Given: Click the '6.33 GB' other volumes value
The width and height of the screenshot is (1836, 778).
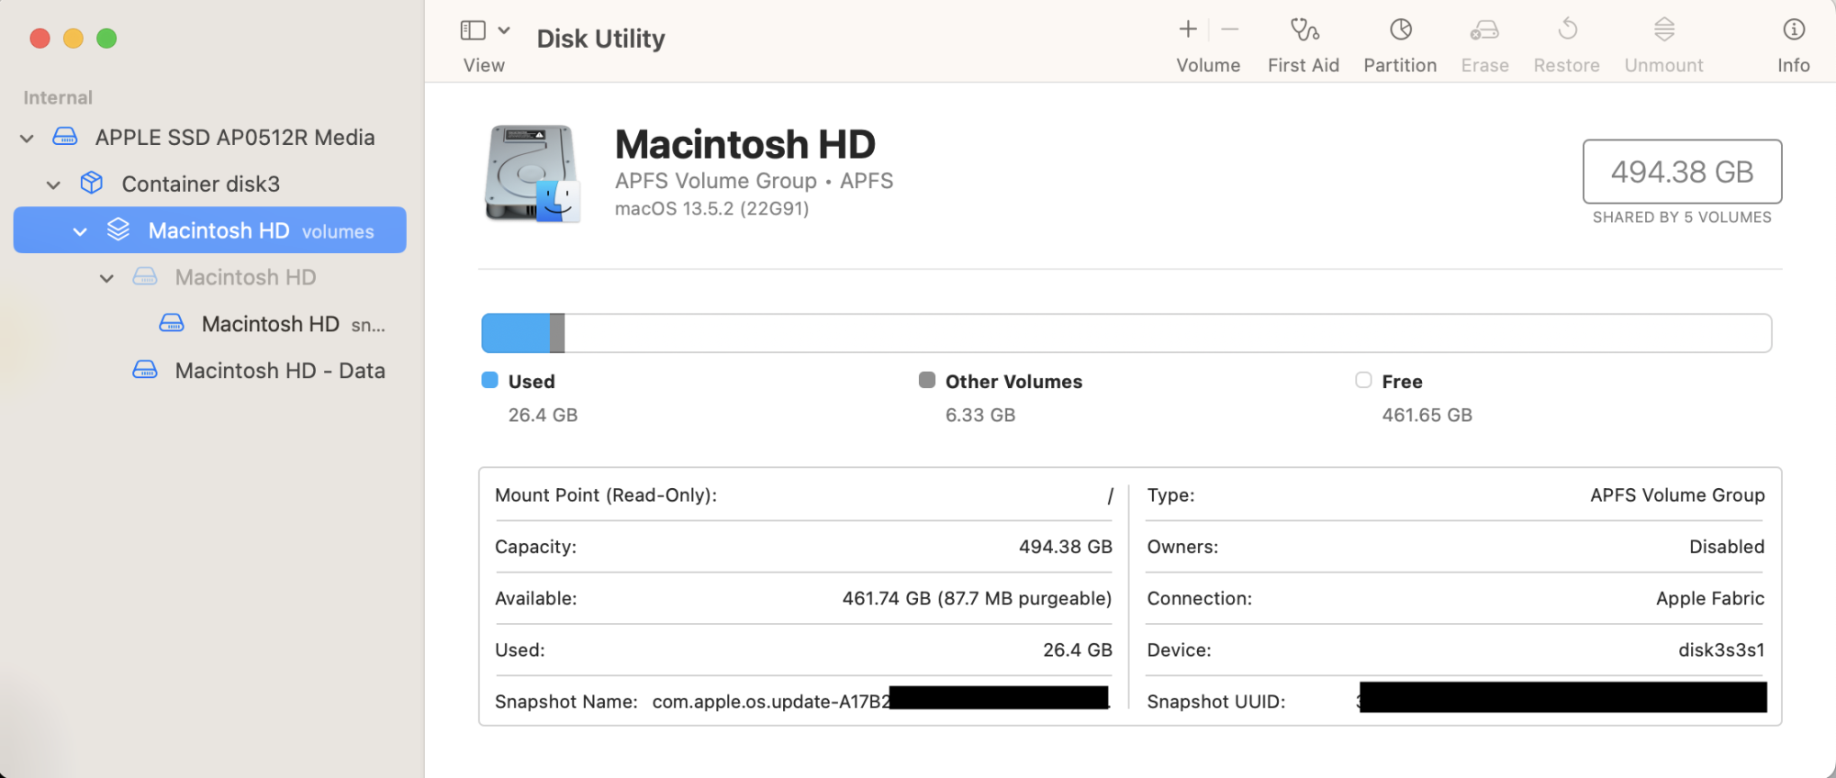Looking at the screenshot, I should tap(980, 415).
